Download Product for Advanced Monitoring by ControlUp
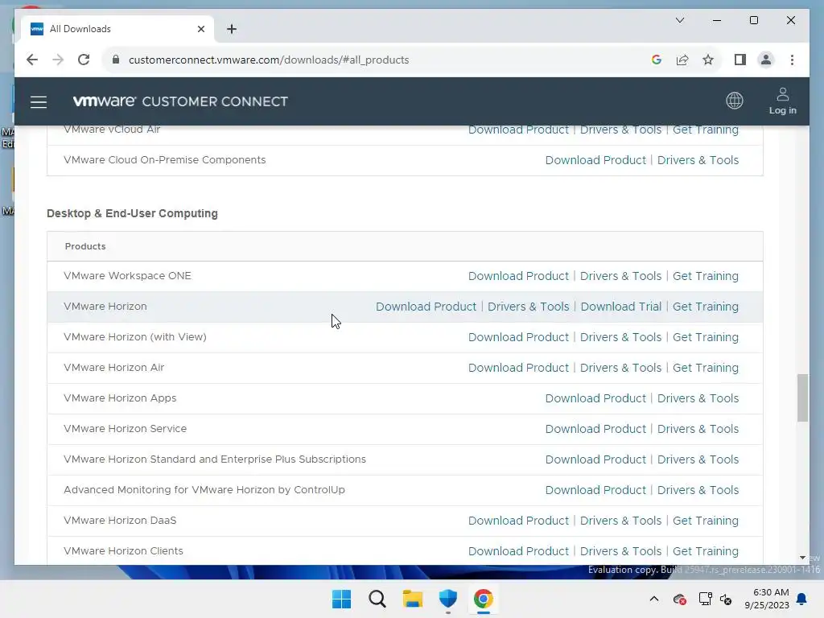 [x=595, y=490]
